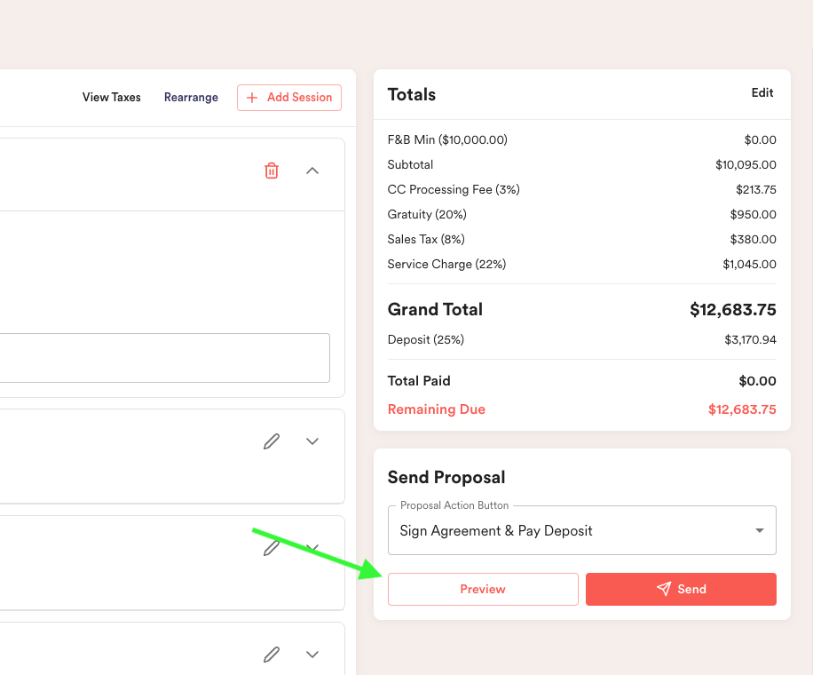The image size is (813, 675).
Task: Click the Add Session button
Action: (x=289, y=98)
